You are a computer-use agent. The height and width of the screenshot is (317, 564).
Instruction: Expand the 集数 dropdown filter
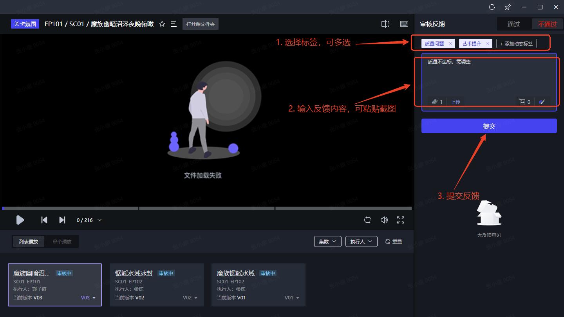[327, 241]
